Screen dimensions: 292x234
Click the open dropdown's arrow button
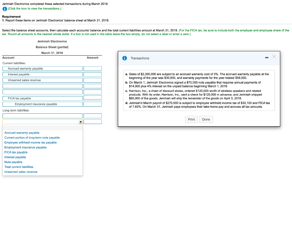click(x=81, y=122)
